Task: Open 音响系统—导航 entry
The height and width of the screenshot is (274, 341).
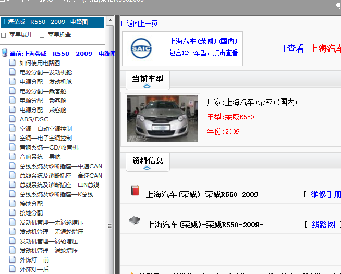Action: pos(40,157)
